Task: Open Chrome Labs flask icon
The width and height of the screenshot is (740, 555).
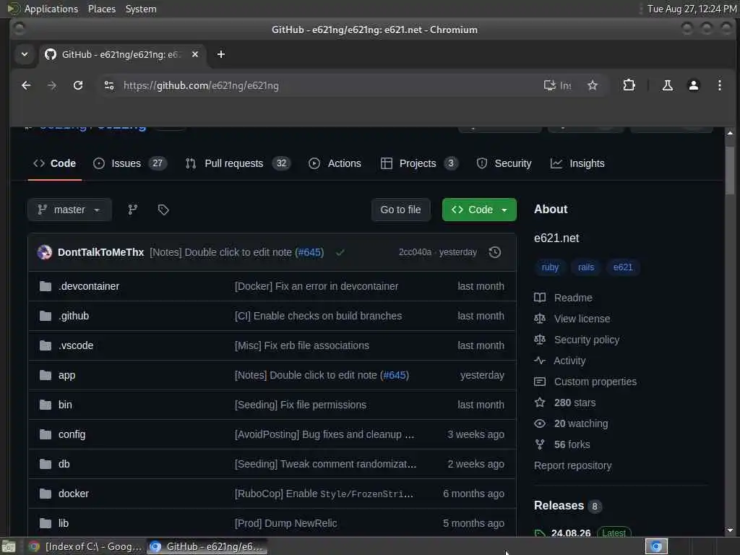Action: coord(667,85)
